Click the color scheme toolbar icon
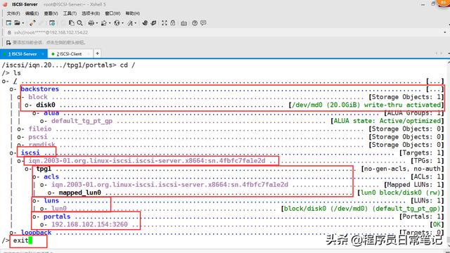The width and height of the screenshot is (450, 253). [x=104, y=23]
